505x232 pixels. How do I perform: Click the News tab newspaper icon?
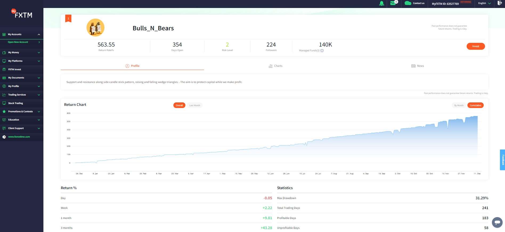click(x=413, y=66)
